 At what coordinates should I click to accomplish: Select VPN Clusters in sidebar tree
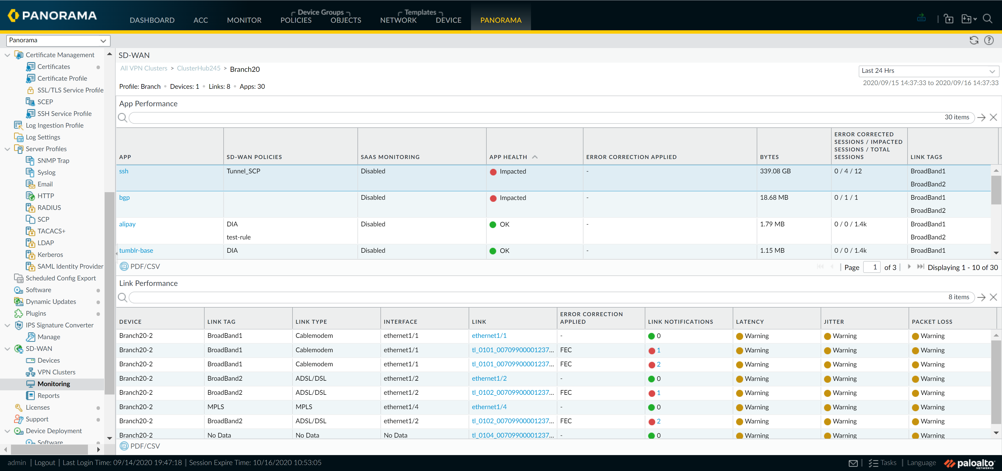pyautogui.click(x=56, y=372)
